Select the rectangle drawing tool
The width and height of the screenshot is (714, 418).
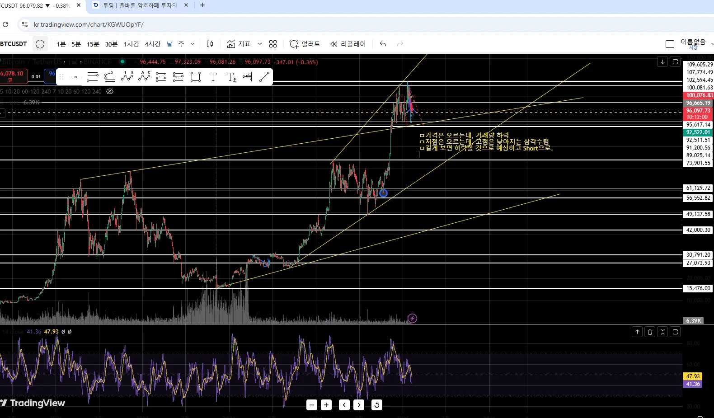coord(196,77)
